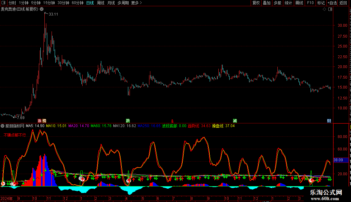The width and height of the screenshot is (351, 202).
Task: Open the 统计 statistics button
Action: point(288,3)
